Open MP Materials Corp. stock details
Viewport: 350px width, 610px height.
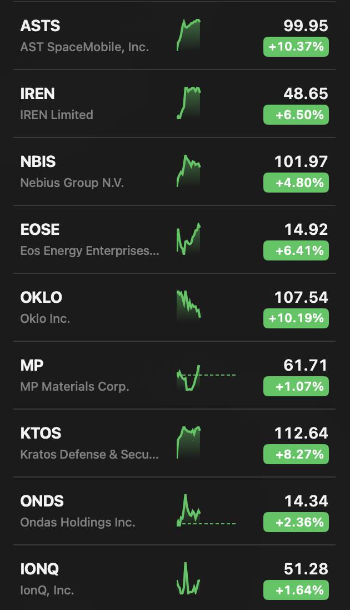[x=74, y=386]
